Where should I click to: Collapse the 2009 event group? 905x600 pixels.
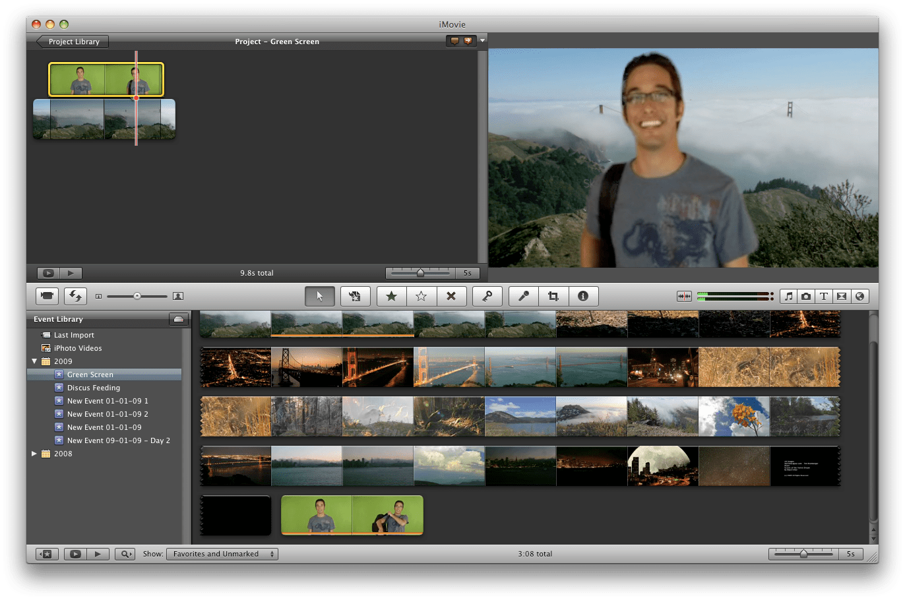[x=34, y=361]
